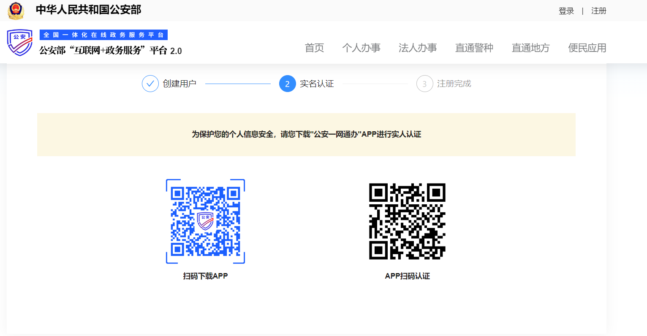Open the 便民应用 navigation menu item
647x336 pixels.
click(x=587, y=48)
